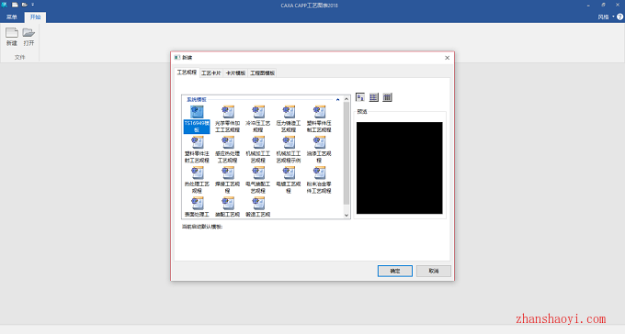Screen dimensions: 625x334
Task: Switch to the 工艺卡片 tab
Action: pyautogui.click(x=210, y=73)
